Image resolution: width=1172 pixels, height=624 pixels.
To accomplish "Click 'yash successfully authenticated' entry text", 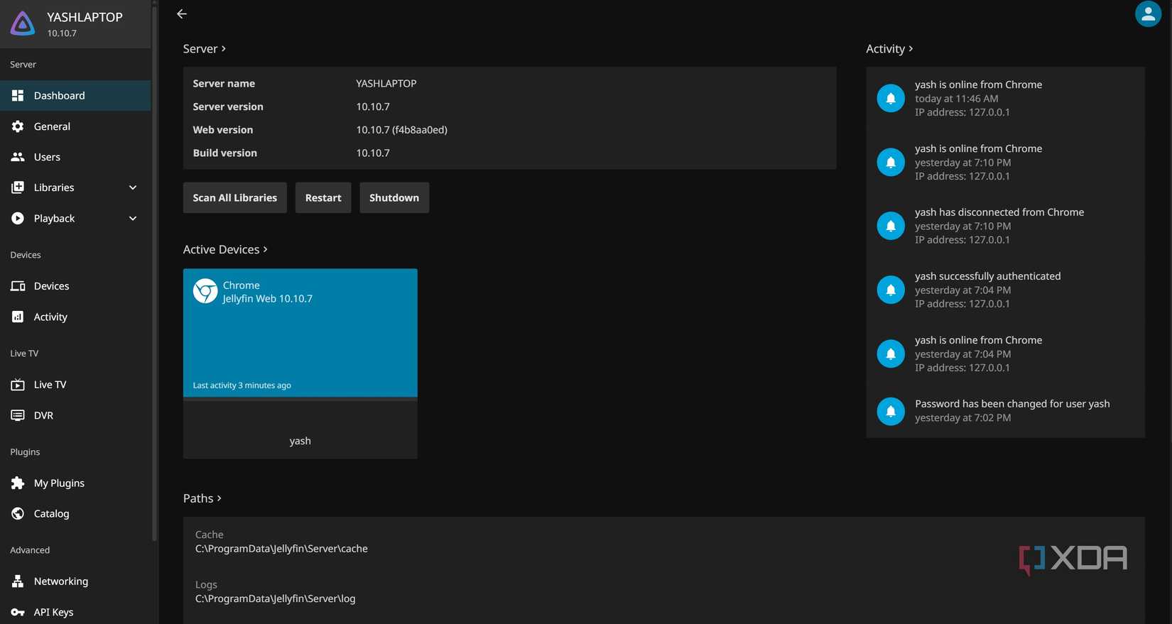I will (x=988, y=276).
